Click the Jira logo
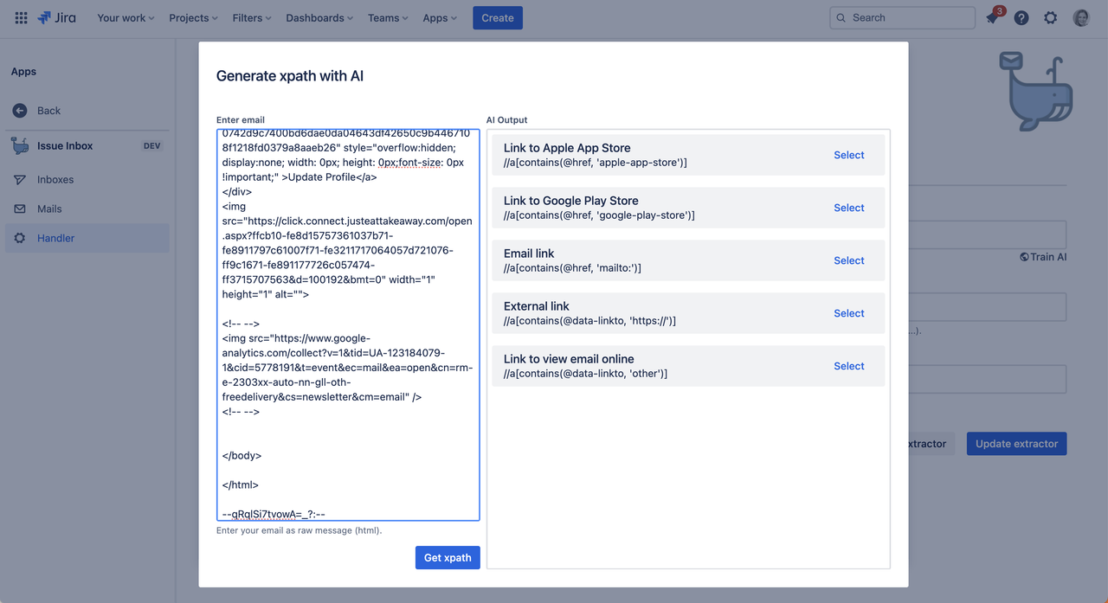 57,17
